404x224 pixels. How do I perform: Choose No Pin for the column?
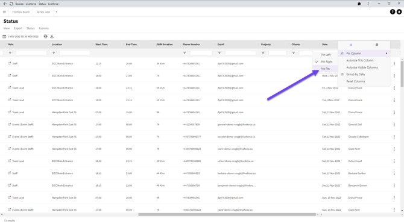[x=325, y=69]
